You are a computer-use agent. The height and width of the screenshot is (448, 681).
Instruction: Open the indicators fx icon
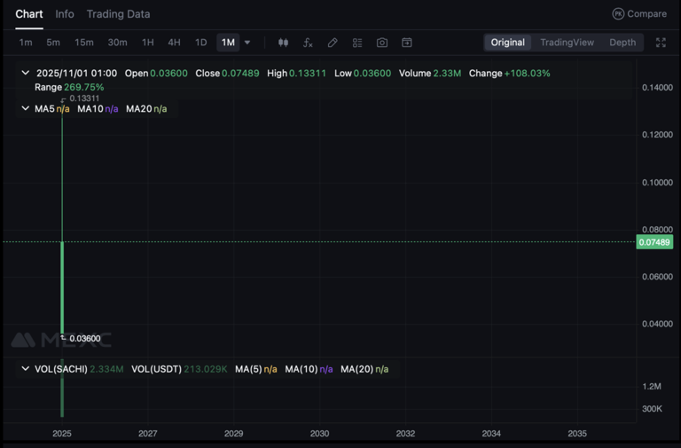(308, 43)
